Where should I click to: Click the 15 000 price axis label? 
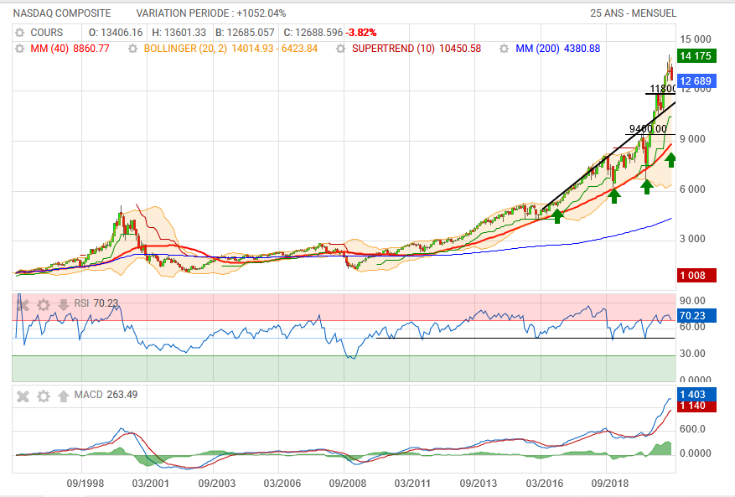pyautogui.click(x=696, y=39)
